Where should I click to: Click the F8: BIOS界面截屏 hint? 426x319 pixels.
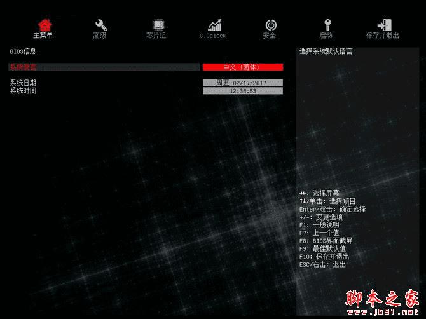pyautogui.click(x=326, y=241)
